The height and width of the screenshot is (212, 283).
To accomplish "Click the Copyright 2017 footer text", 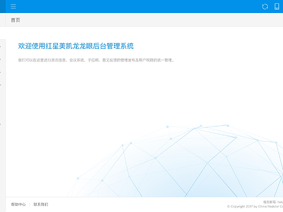I will (255, 207).
